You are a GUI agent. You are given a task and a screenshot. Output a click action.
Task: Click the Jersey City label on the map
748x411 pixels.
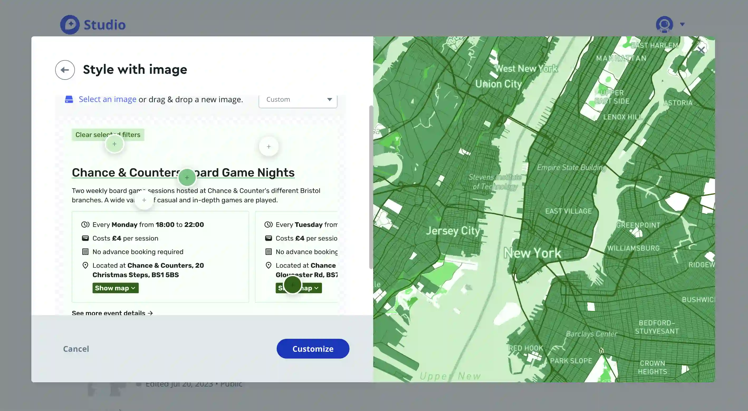click(453, 231)
